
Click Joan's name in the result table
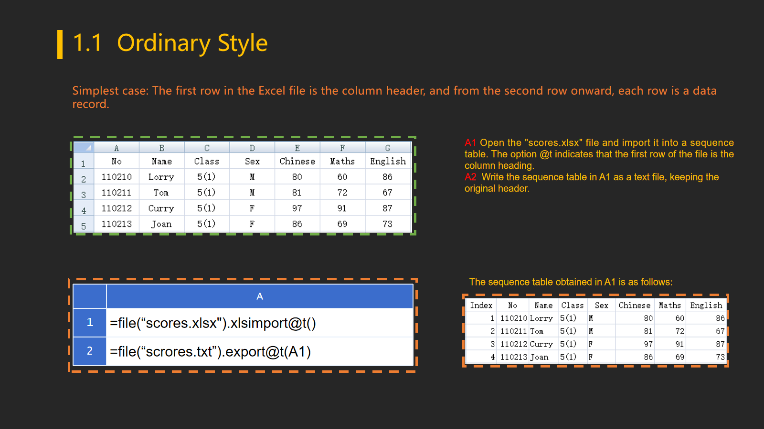pos(540,357)
